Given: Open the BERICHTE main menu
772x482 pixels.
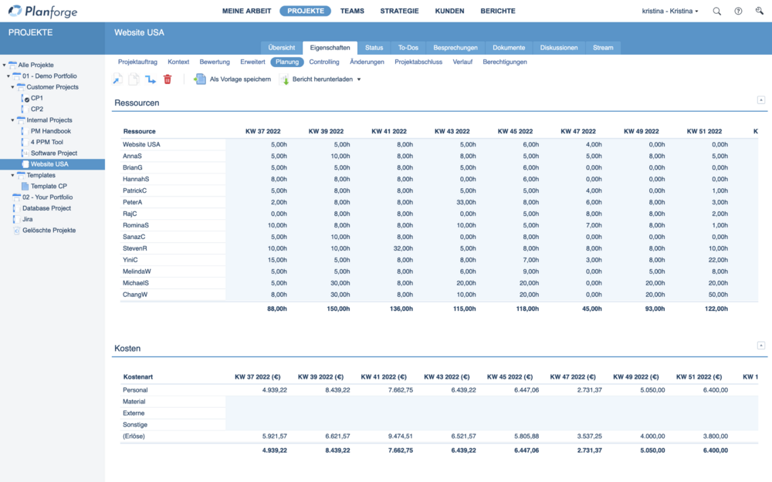Looking at the screenshot, I should click(497, 12).
